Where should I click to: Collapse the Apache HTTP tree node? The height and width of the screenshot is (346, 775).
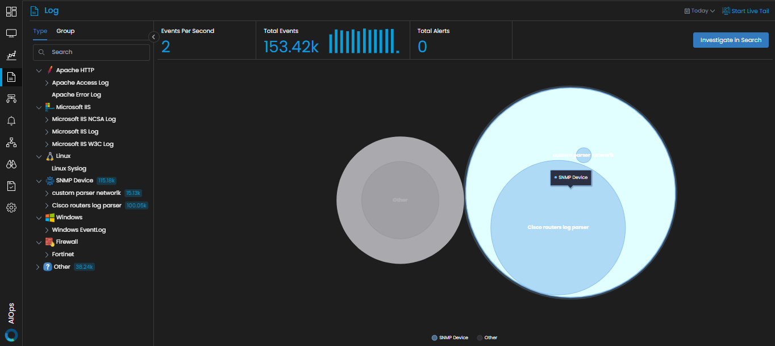39,70
